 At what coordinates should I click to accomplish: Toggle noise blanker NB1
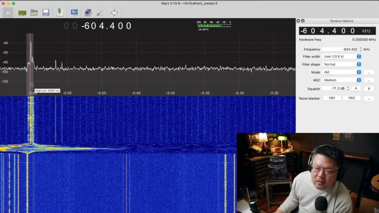click(x=332, y=98)
